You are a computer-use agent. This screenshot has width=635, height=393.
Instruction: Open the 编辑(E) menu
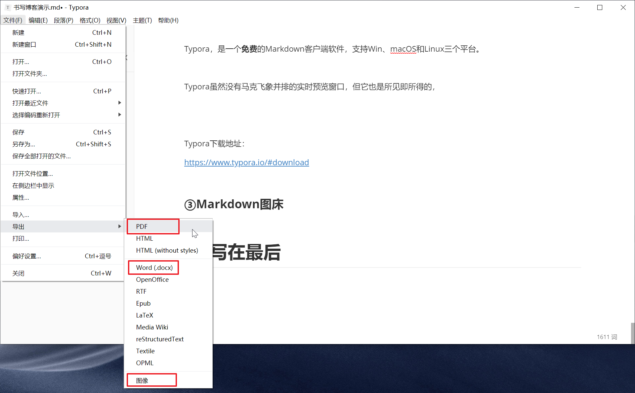(38, 21)
